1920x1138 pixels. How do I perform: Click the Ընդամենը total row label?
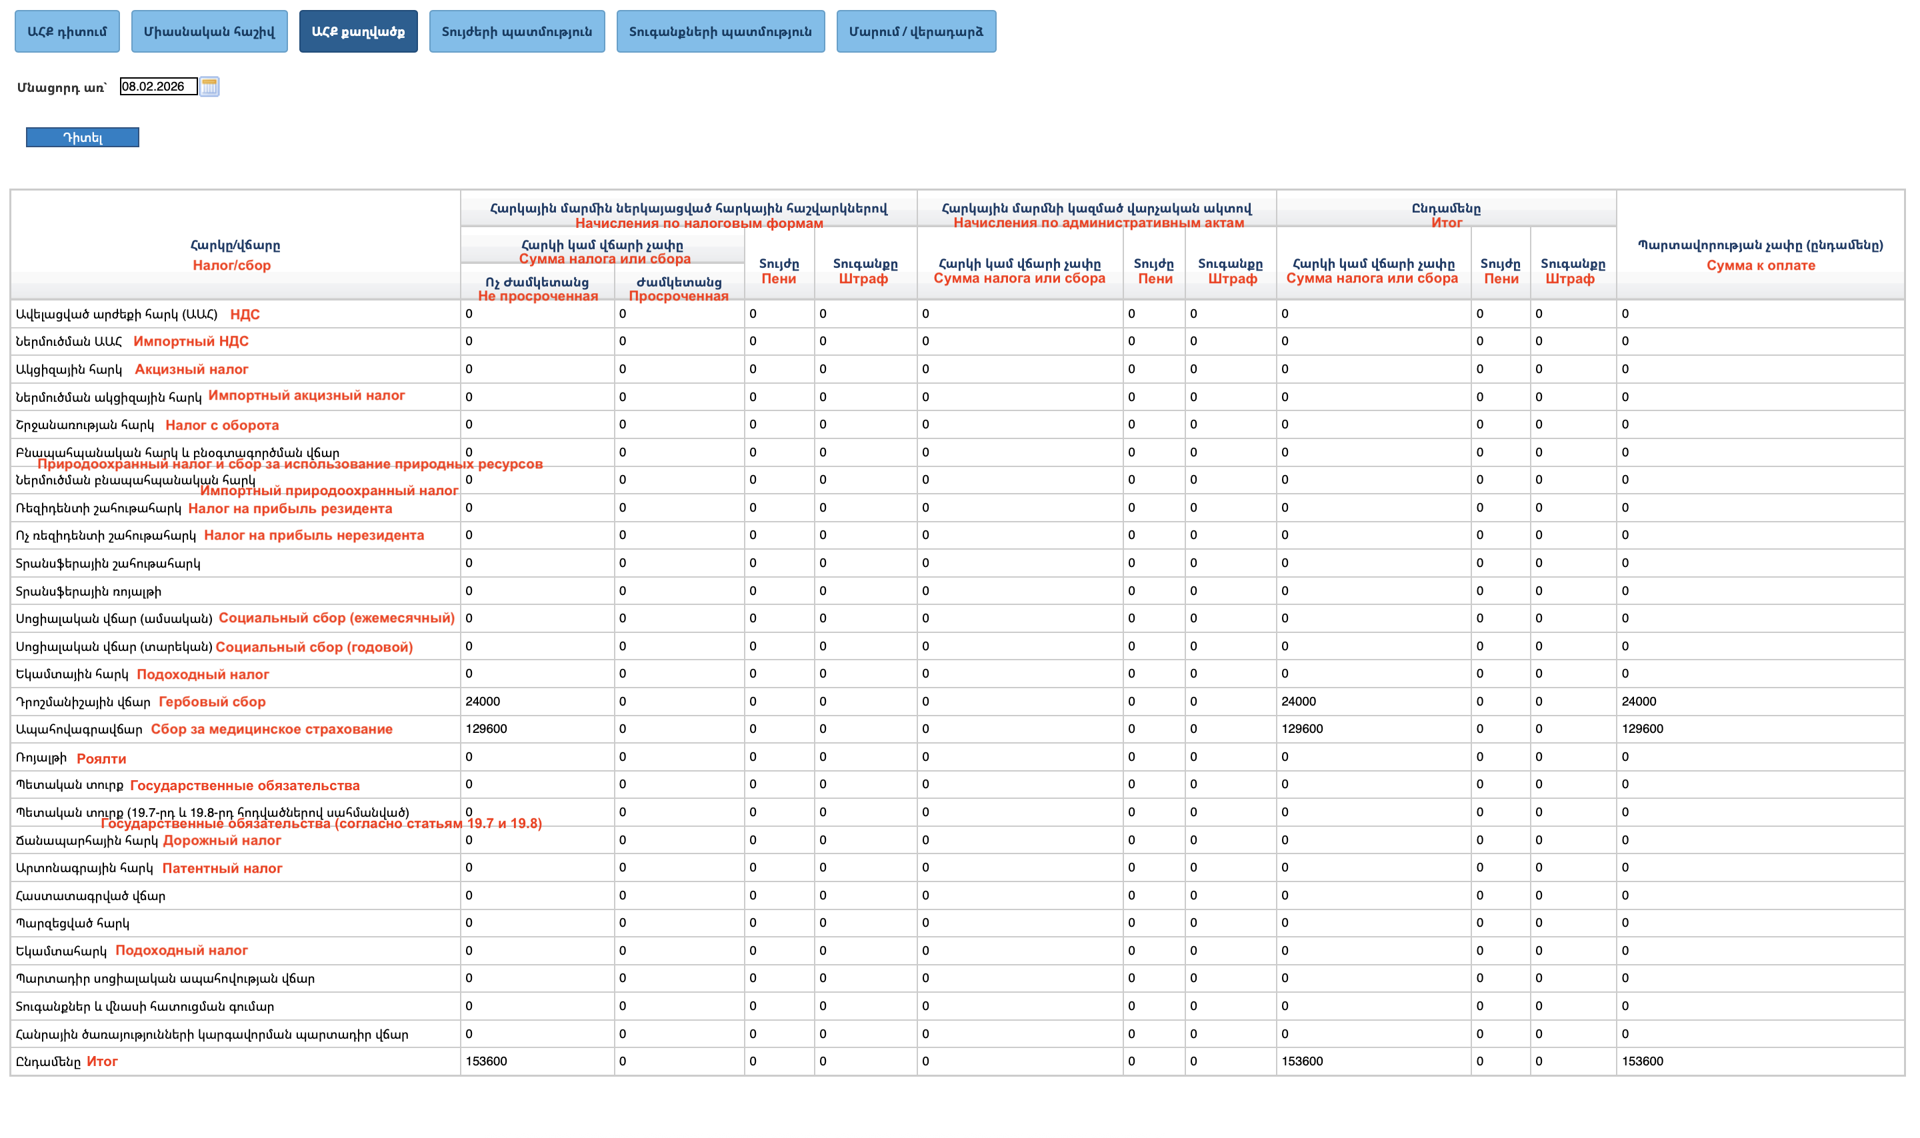[47, 1062]
